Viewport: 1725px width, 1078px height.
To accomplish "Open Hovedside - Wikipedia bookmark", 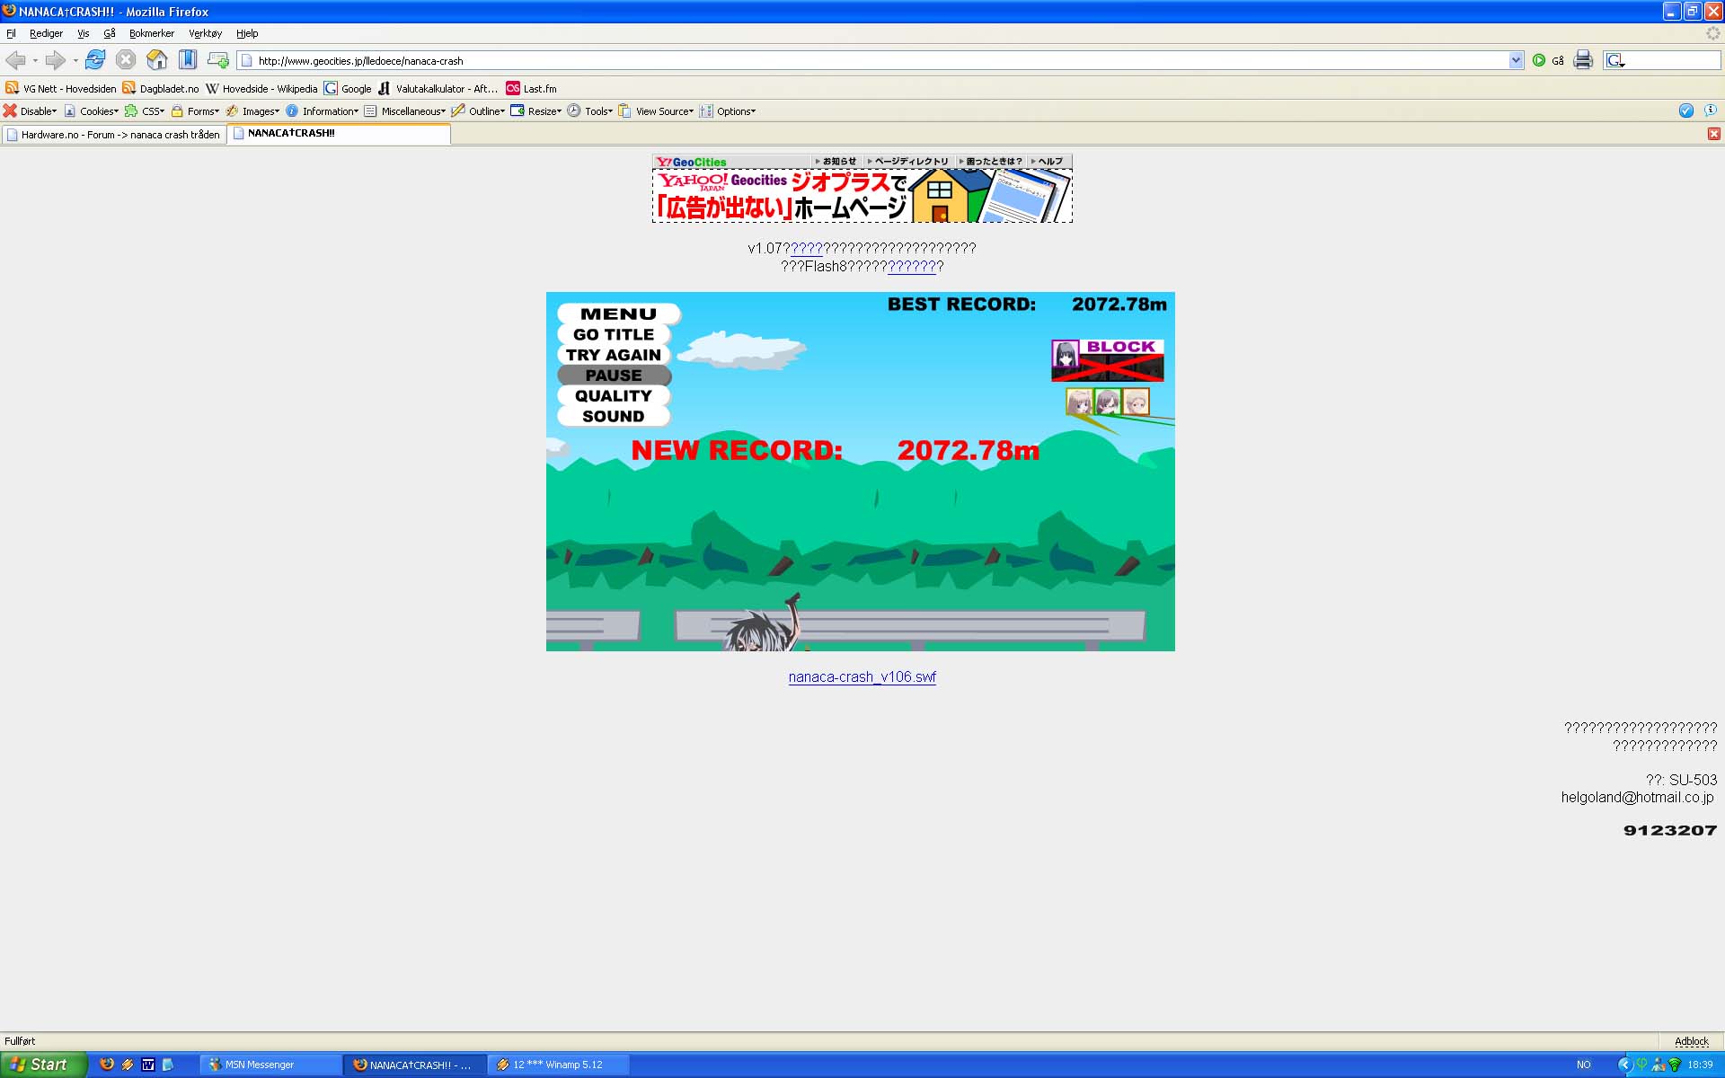I will pos(261,88).
